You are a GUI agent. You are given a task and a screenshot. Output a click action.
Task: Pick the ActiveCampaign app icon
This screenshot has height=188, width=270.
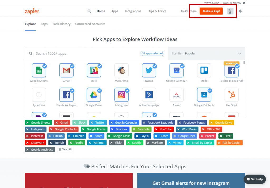click(149, 95)
